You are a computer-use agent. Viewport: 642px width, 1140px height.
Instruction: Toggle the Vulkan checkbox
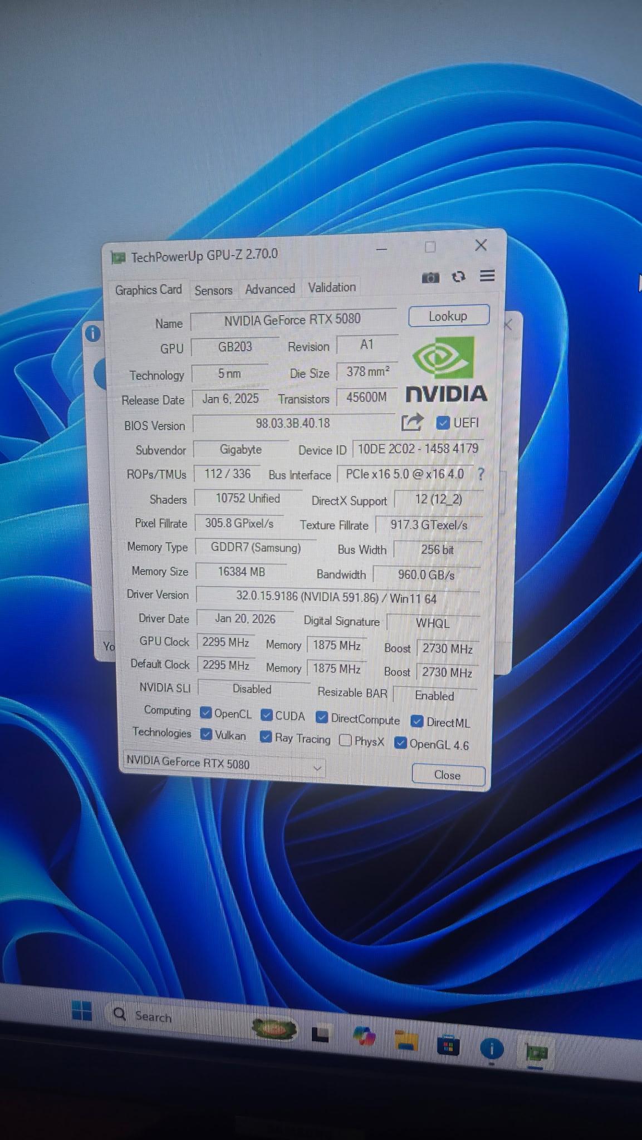206,734
